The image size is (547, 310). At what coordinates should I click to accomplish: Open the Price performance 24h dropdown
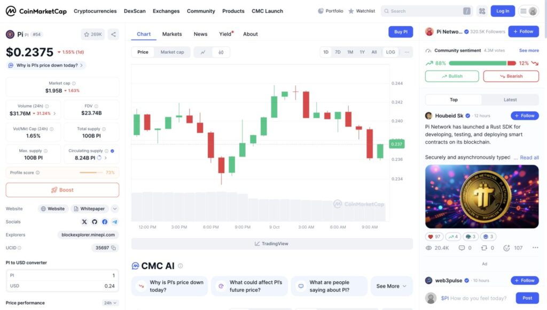(x=110, y=303)
